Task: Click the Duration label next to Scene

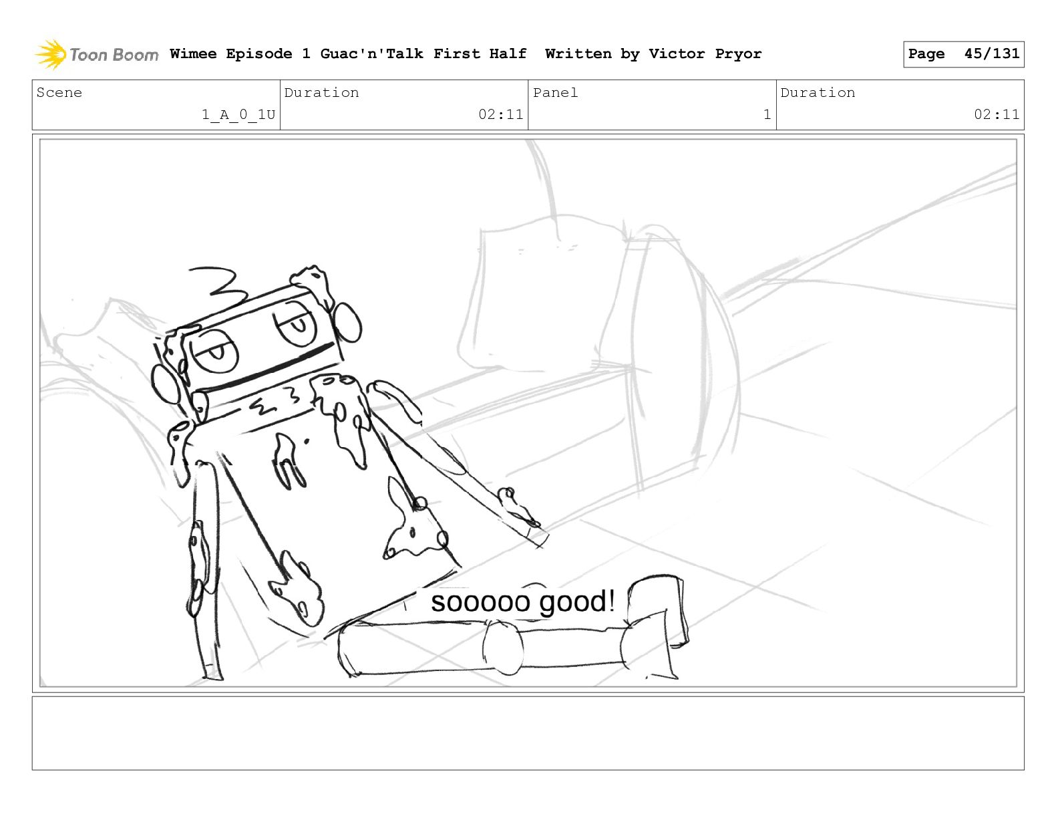Action: coord(321,93)
